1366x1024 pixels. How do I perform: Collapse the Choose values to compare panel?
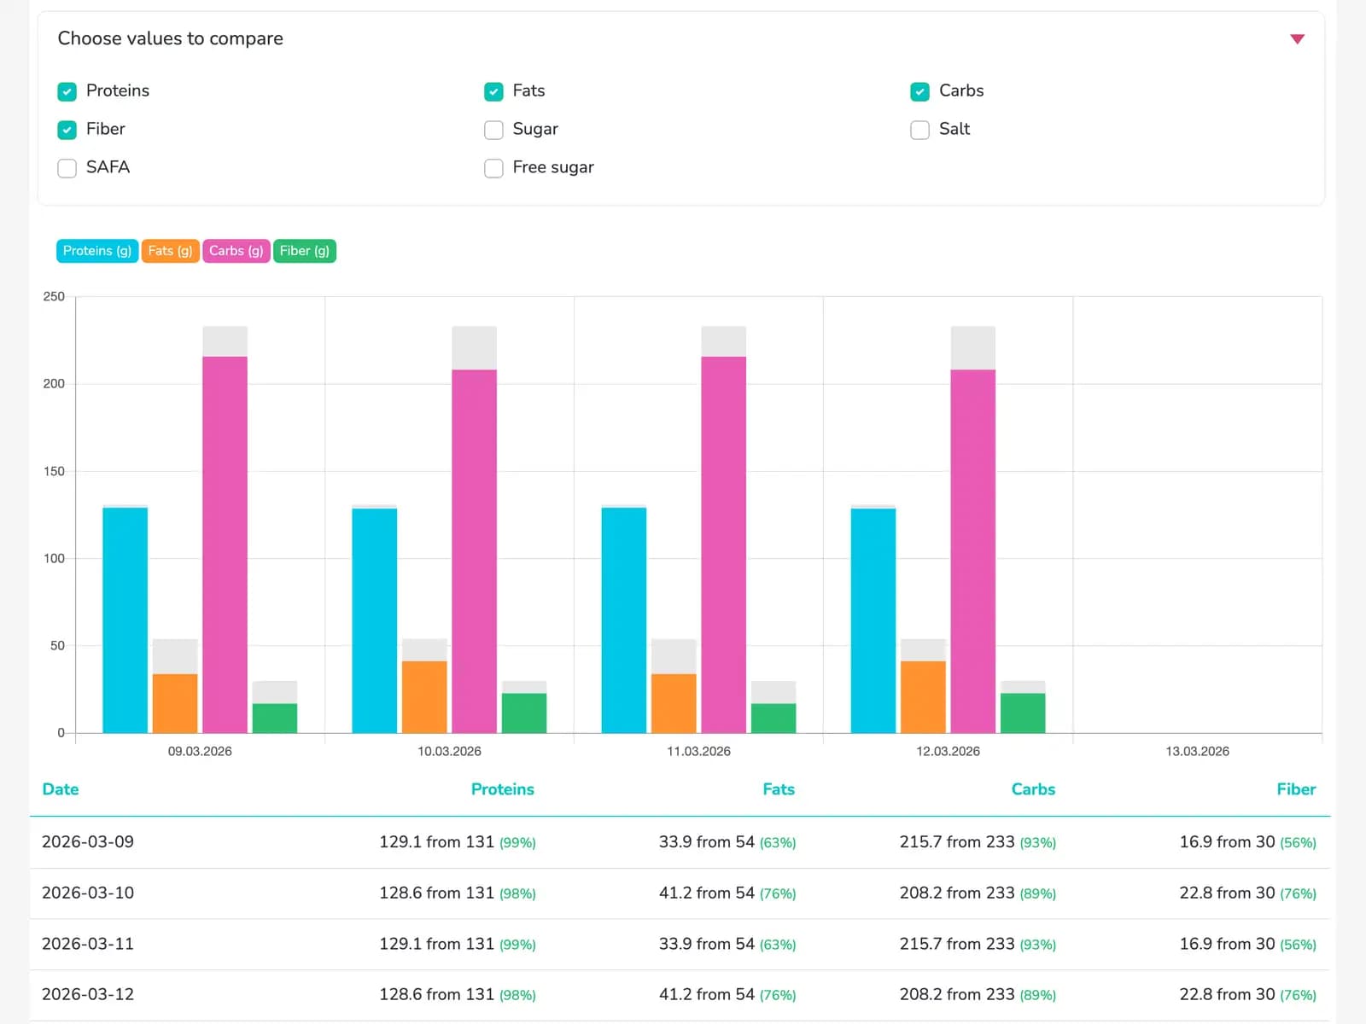[x=1297, y=38]
